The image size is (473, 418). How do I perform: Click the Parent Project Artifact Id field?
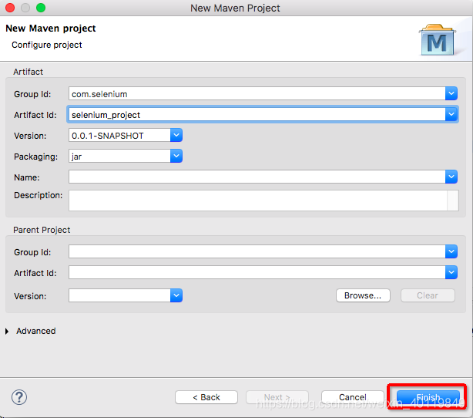[257, 272]
